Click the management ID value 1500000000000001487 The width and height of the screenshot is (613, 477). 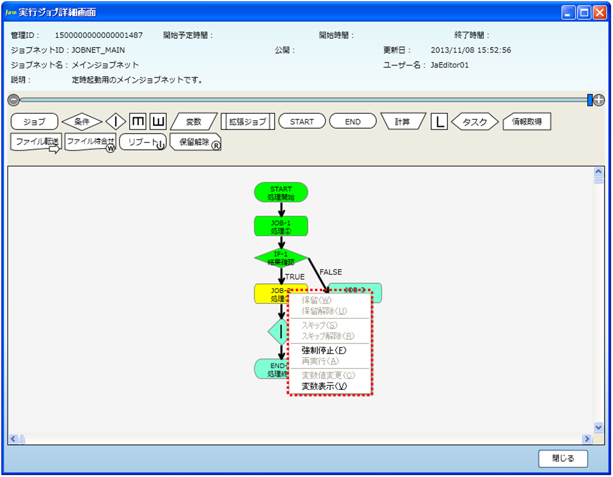[99, 35]
